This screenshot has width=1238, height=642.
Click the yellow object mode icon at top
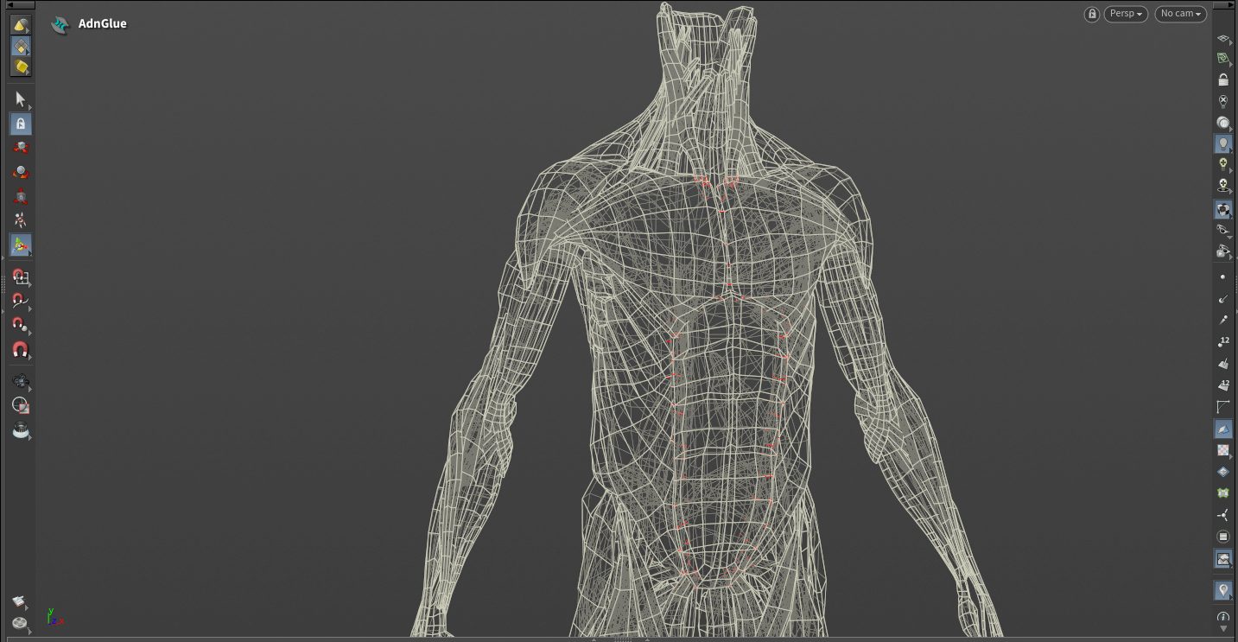pyautogui.click(x=20, y=25)
